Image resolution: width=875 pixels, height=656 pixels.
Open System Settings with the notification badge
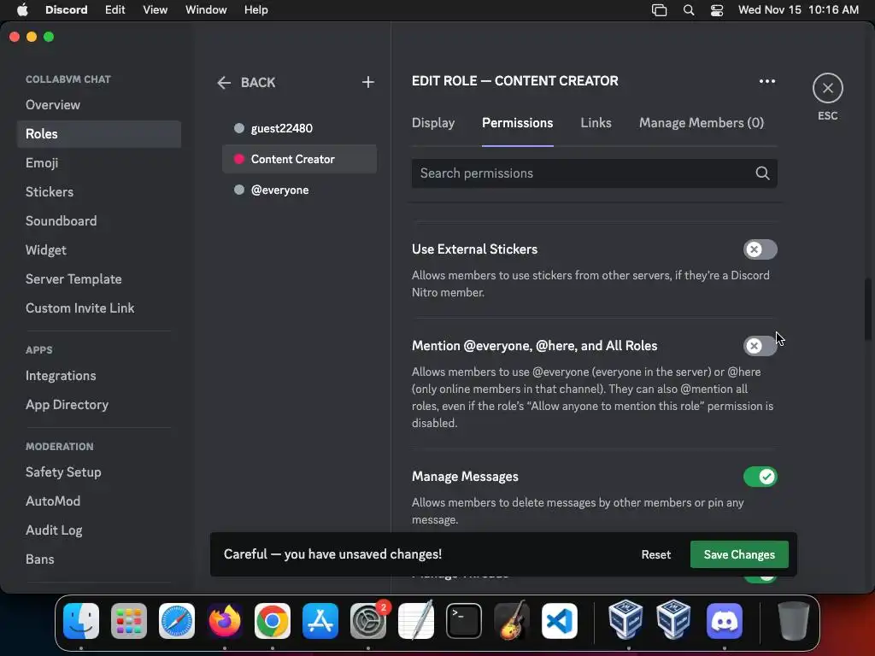click(368, 621)
